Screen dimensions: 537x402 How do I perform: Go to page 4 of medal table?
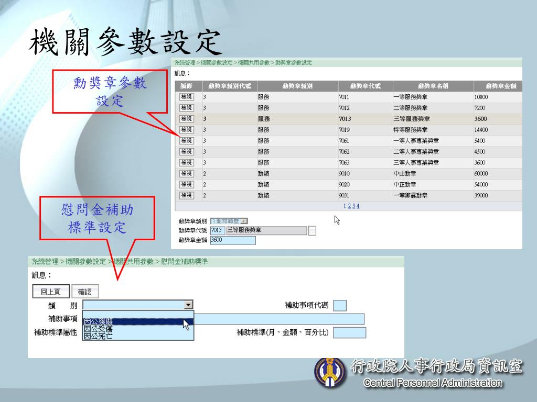click(358, 206)
